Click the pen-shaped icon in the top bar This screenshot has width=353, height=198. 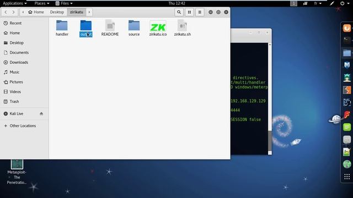click(x=332, y=3)
